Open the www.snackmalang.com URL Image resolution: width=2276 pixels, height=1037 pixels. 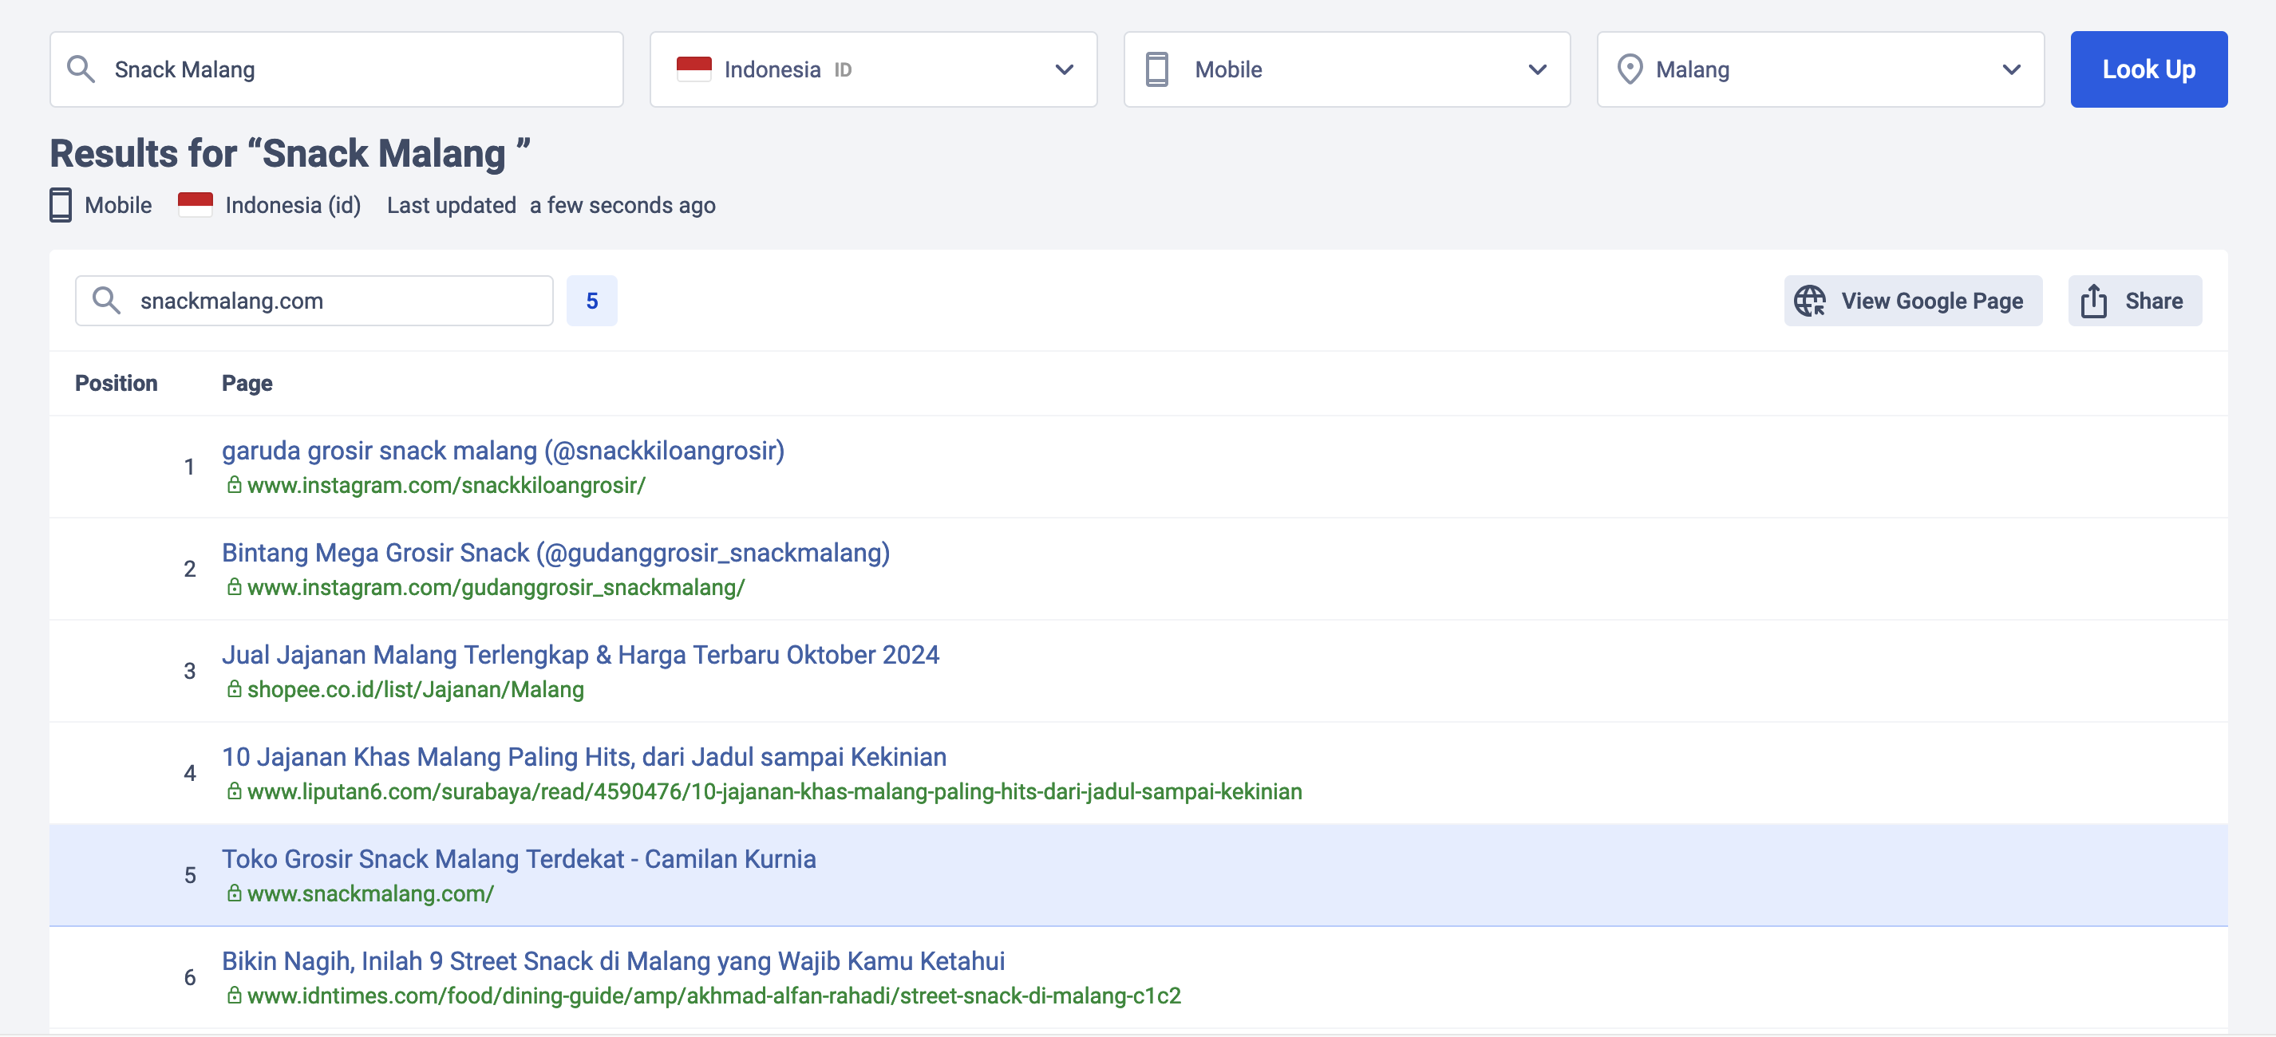tap(370, 894)
